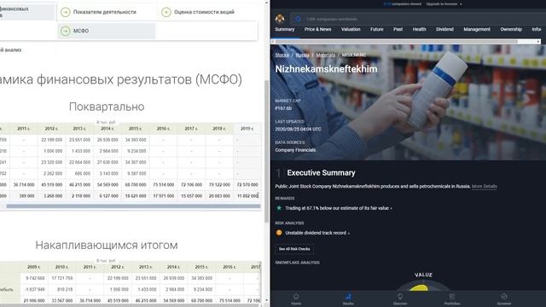Screen dimensions: 546x307
Task: Click the Simply Wall St logo icon
Action: [x=280, y=19]
